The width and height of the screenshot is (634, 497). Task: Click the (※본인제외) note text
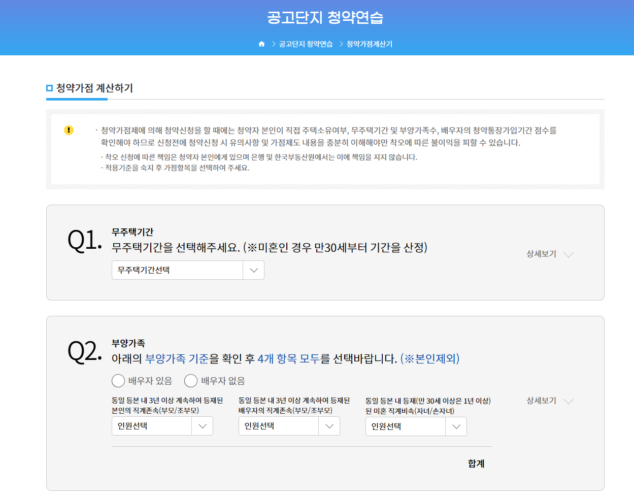tap(430, 359)
